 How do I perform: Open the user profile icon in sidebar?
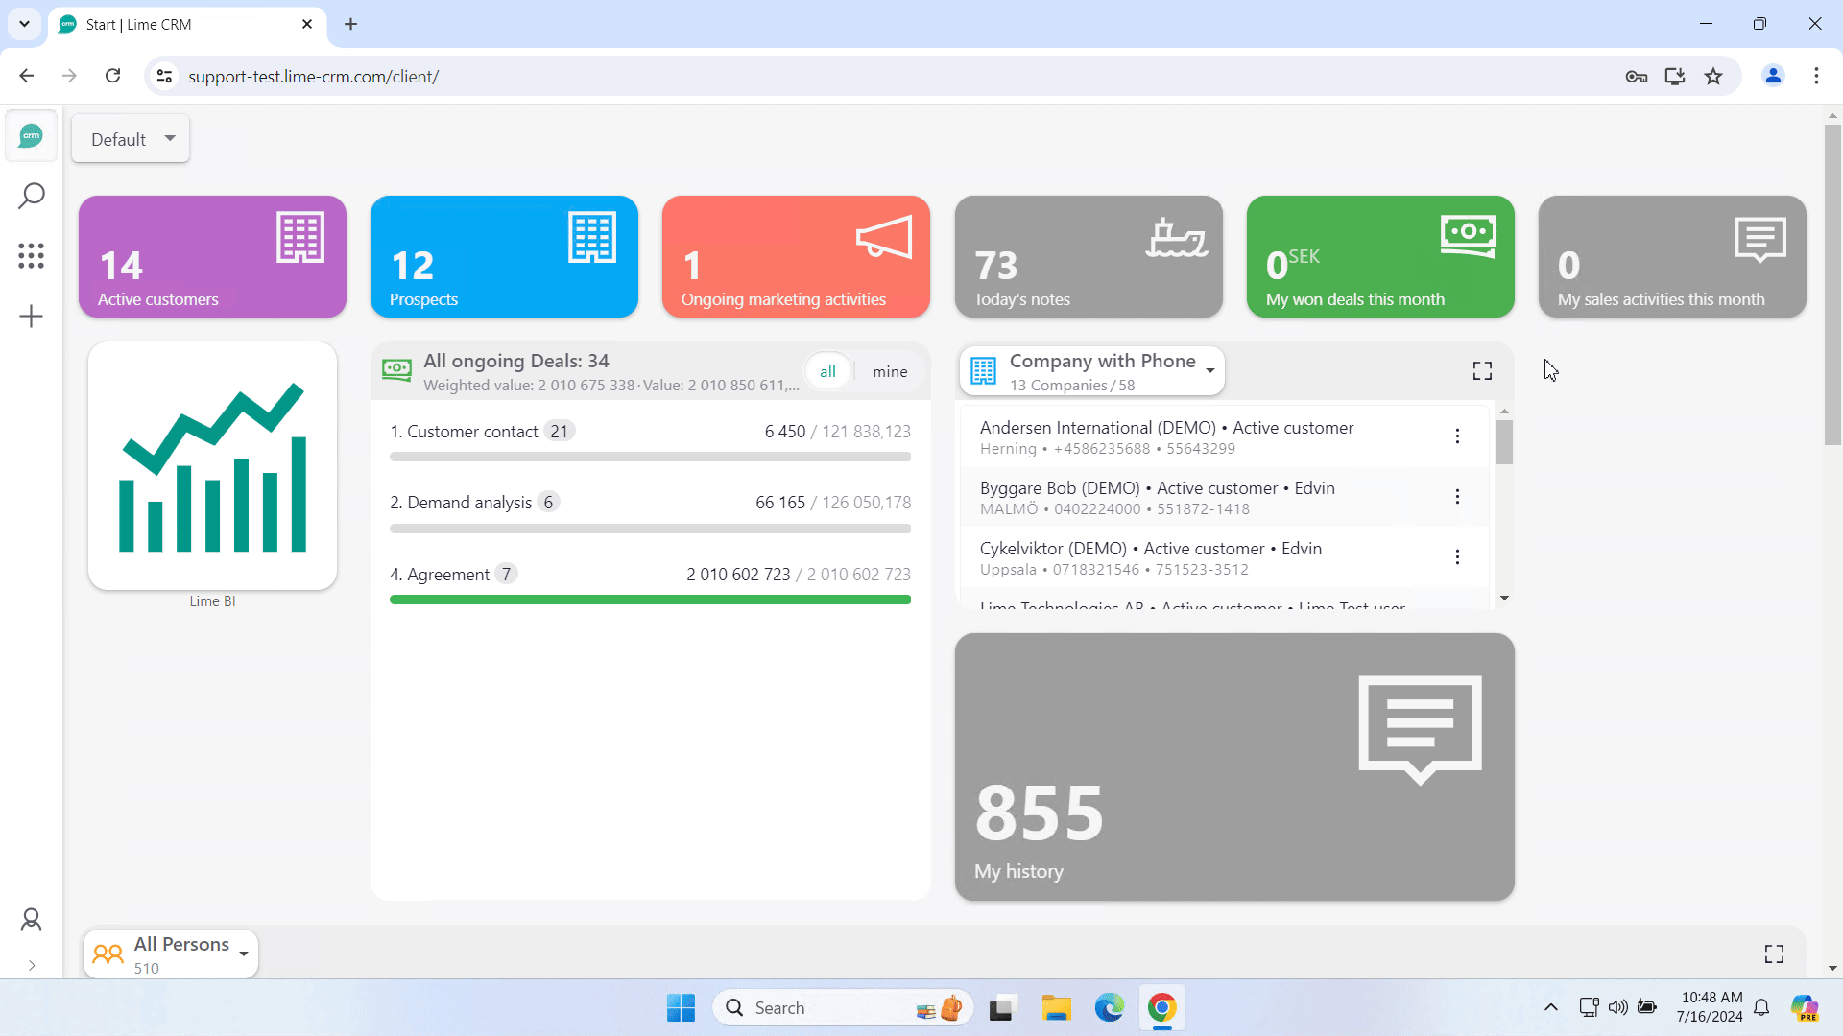32,920
